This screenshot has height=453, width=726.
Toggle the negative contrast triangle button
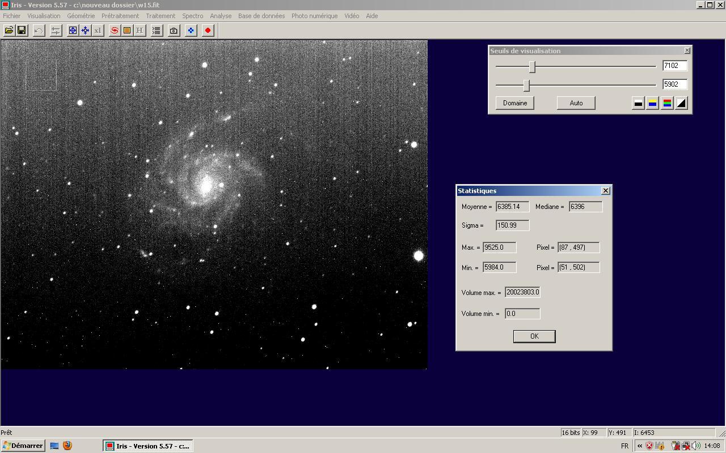tap(681, 103)
